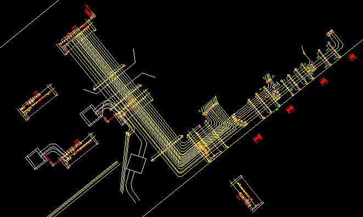Select the isolated fixture assembly at the bottom right
This screenshot has height=217, width=363.
coord(247,193)
